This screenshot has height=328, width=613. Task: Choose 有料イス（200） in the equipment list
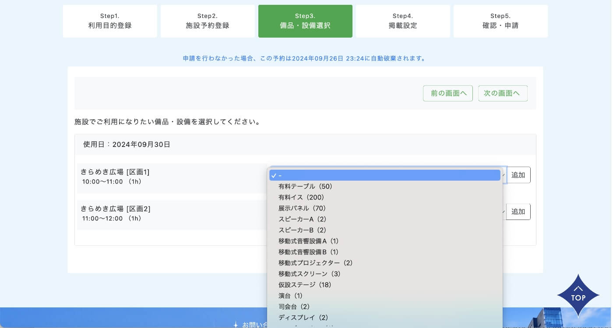pyautogui.click(x=301, y=197)
